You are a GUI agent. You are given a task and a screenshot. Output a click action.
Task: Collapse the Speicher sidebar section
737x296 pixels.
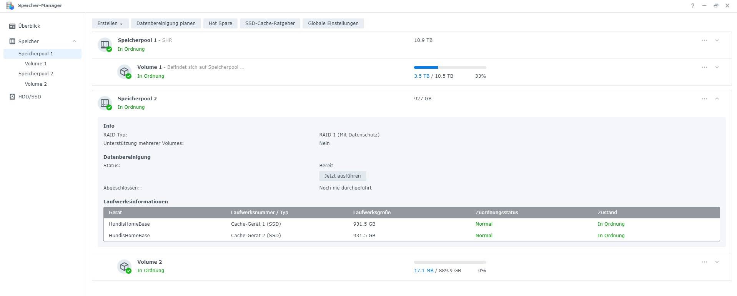tap(74, 41)
